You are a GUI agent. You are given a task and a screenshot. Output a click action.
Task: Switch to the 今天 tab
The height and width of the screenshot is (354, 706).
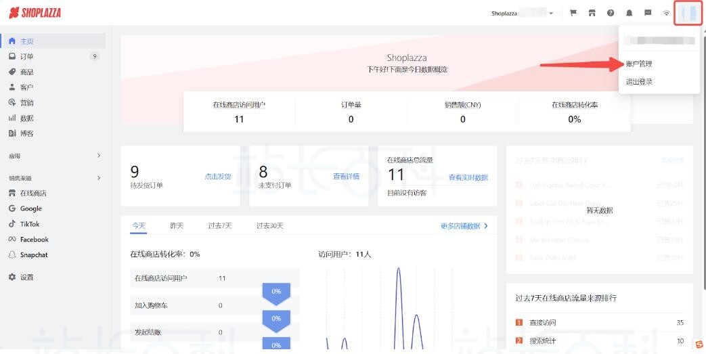pos(139,225)
